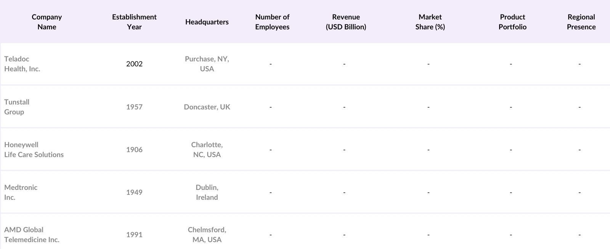This screenshot has height=249, width=610.
Task: Click the Tunstall Group company name
Action: 17,107
